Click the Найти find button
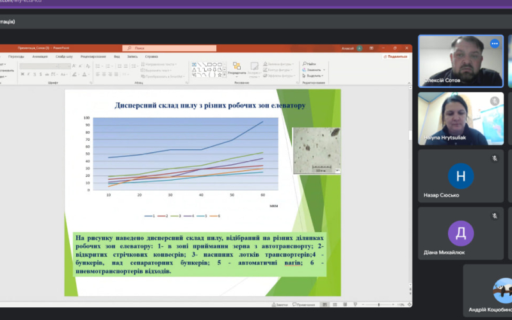512x320 pixels. coord(309,64)
